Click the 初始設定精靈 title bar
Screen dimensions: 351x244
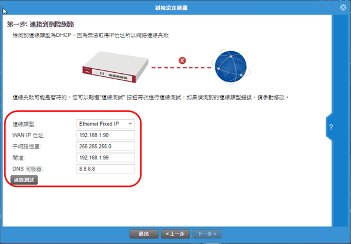coord(171,8)
